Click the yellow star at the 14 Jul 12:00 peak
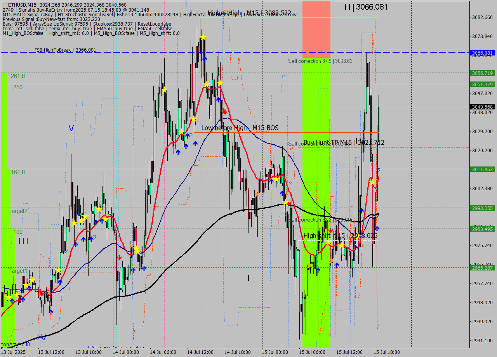The image size is (497, 357). [x=203, y=37]
